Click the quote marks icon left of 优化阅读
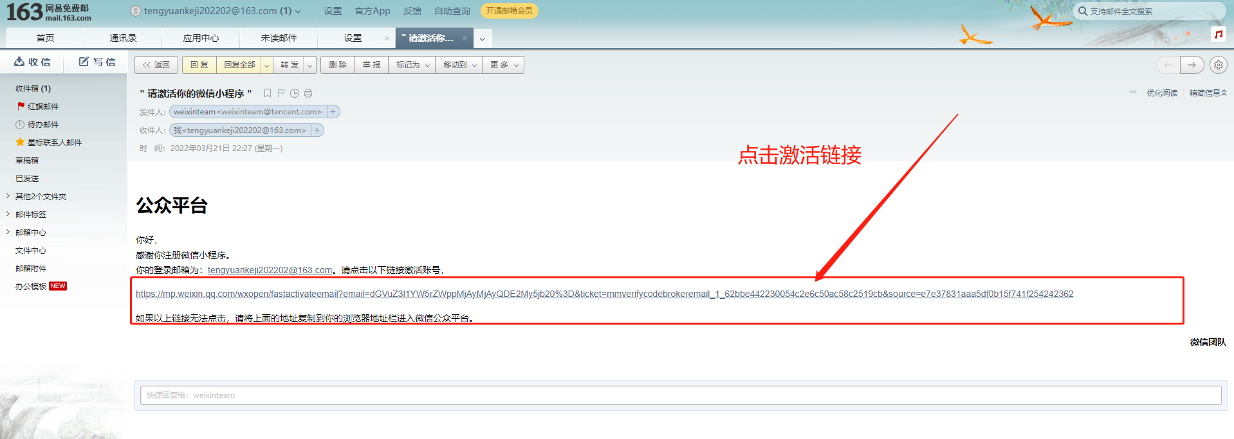 point(1133,93)
